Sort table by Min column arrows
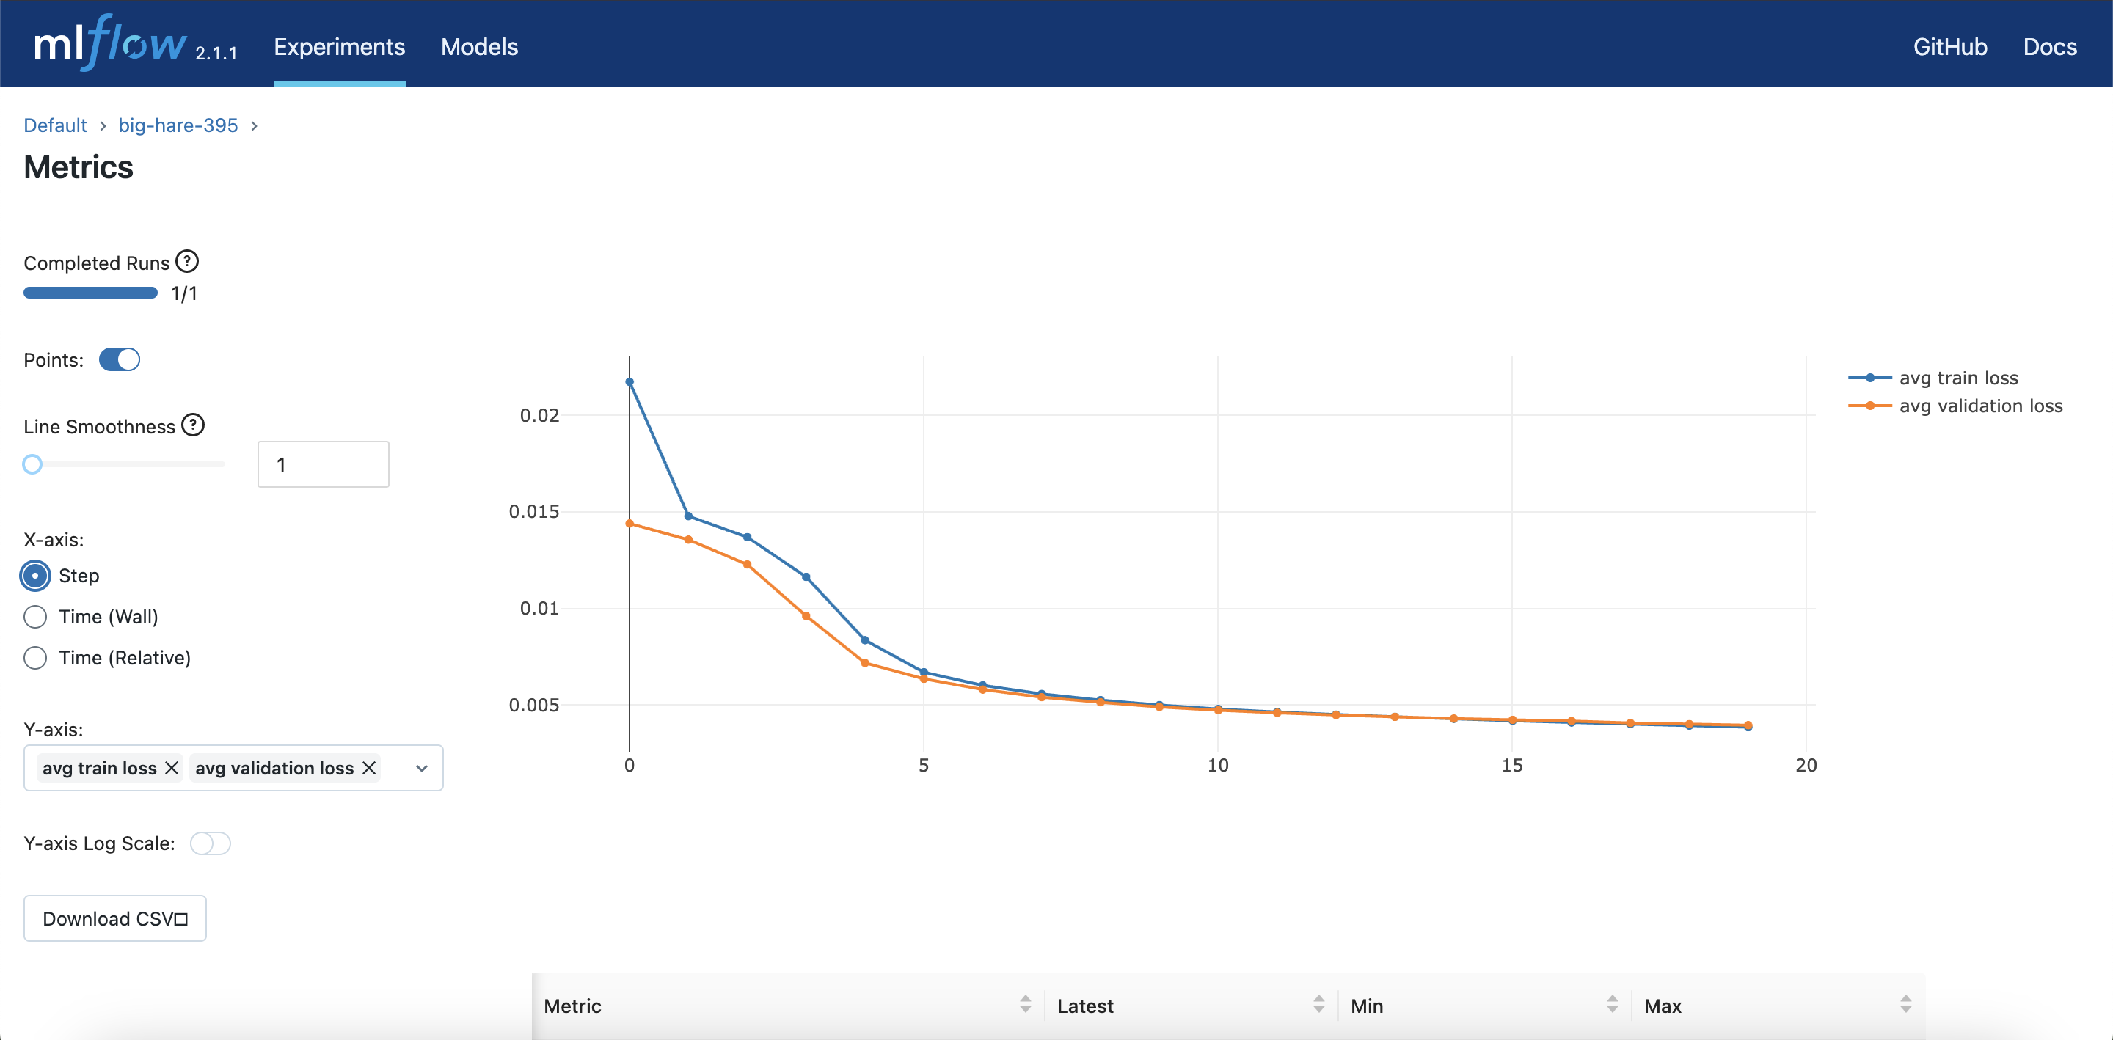This screenshot has width=2113, height=1040. (1612, 1004)
